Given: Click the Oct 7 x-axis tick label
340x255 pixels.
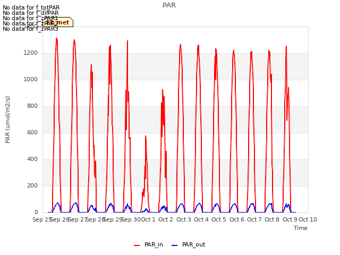Looking at the screenshot, I should click(x=254, y=219).
